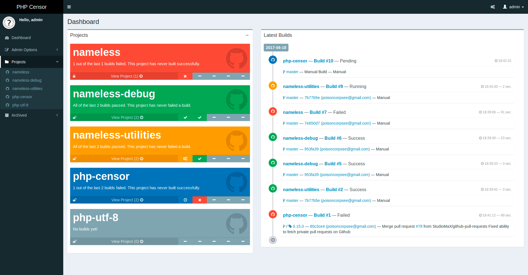
Task: Click the clock pending-build icon on php-censor card
Action: [x=185, y=200]
